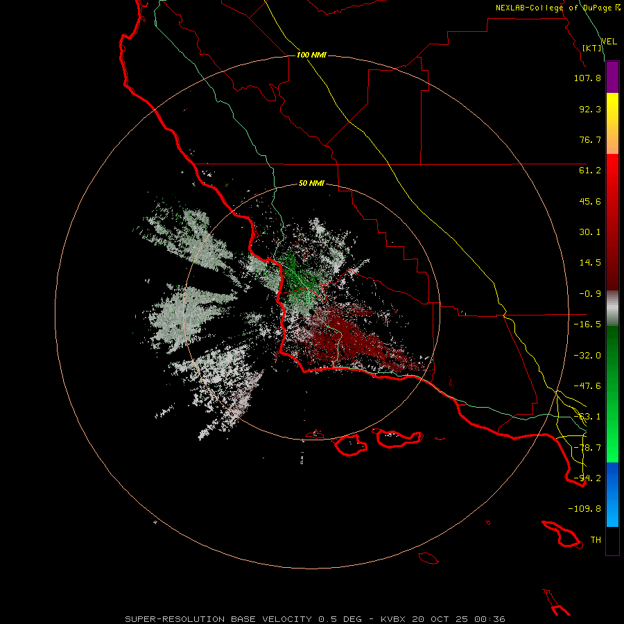
Task: Pick the blue segment of the color bar
Action: pos(612,494)
